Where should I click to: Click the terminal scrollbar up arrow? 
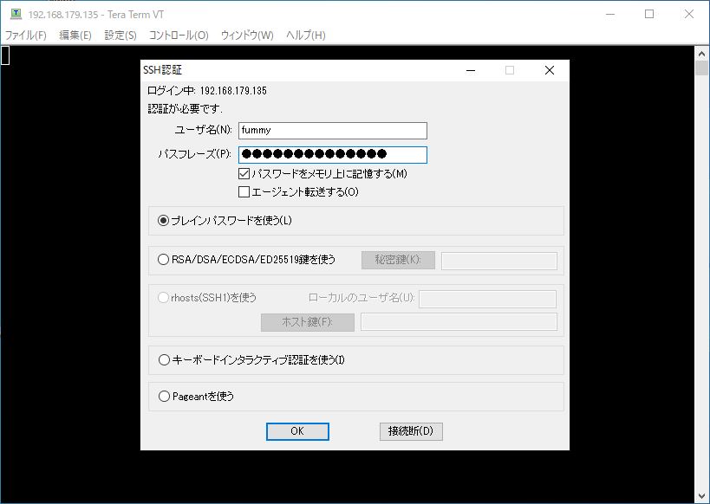702,54
